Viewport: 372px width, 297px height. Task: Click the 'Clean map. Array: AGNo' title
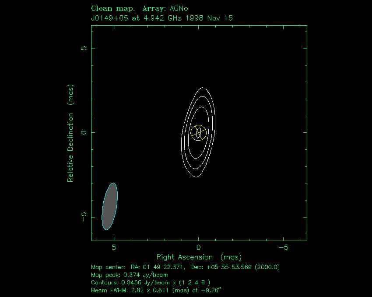coord(140,9)
